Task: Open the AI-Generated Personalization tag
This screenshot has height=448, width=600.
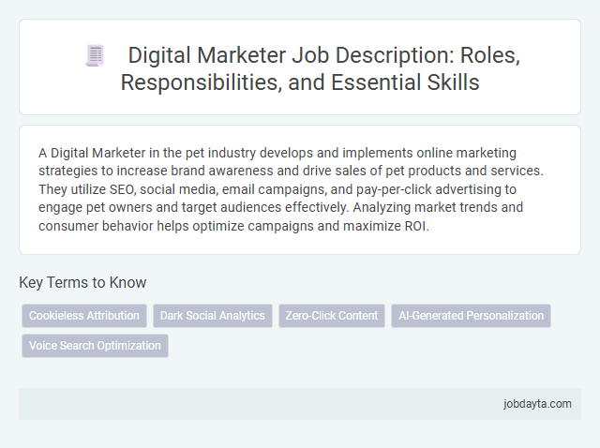Action: pos(471,316)
